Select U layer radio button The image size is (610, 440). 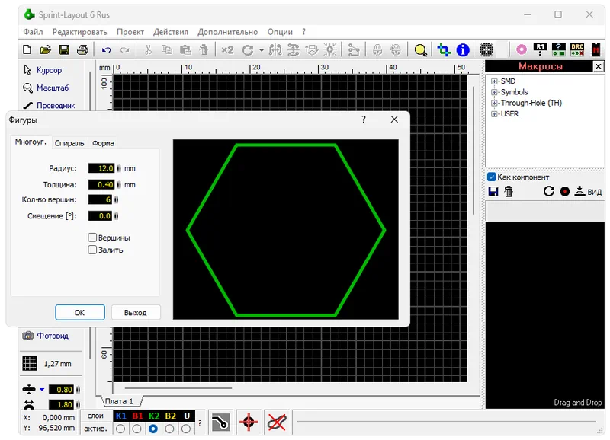click(186, 429)
